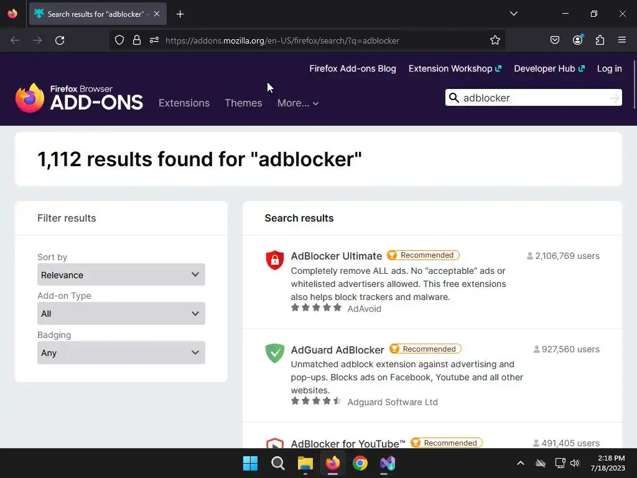Open the Firefox account icon
637x478 pixels.
point(578,40)
